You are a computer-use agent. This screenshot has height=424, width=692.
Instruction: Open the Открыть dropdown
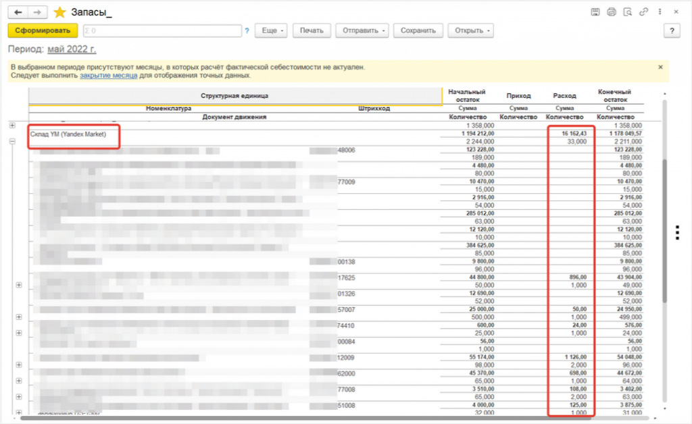[472, 31]
